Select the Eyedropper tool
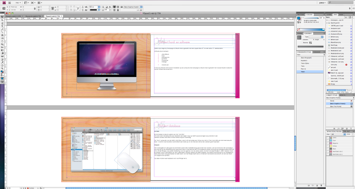The height and width of the screenshot is (189, 355). [x=2, y=62]
